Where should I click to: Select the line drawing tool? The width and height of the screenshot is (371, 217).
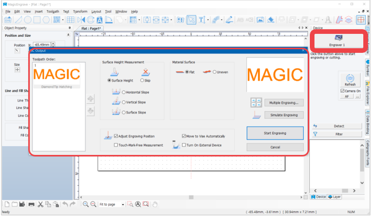18,20
